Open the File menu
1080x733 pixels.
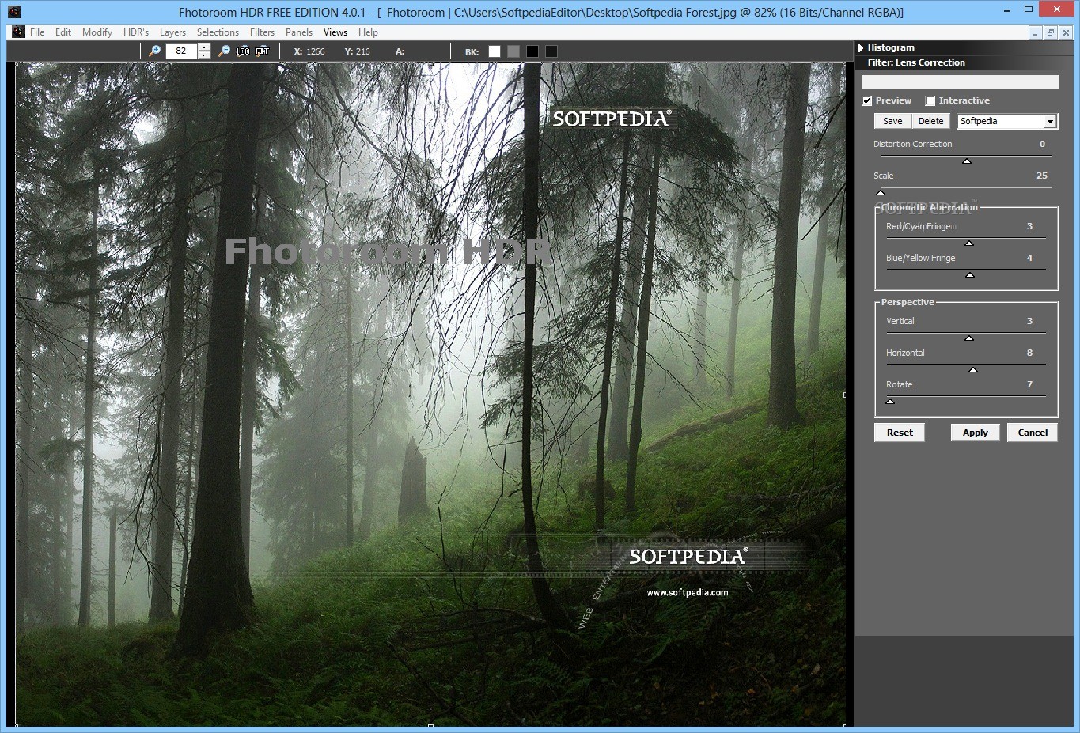tap(37, 32)
